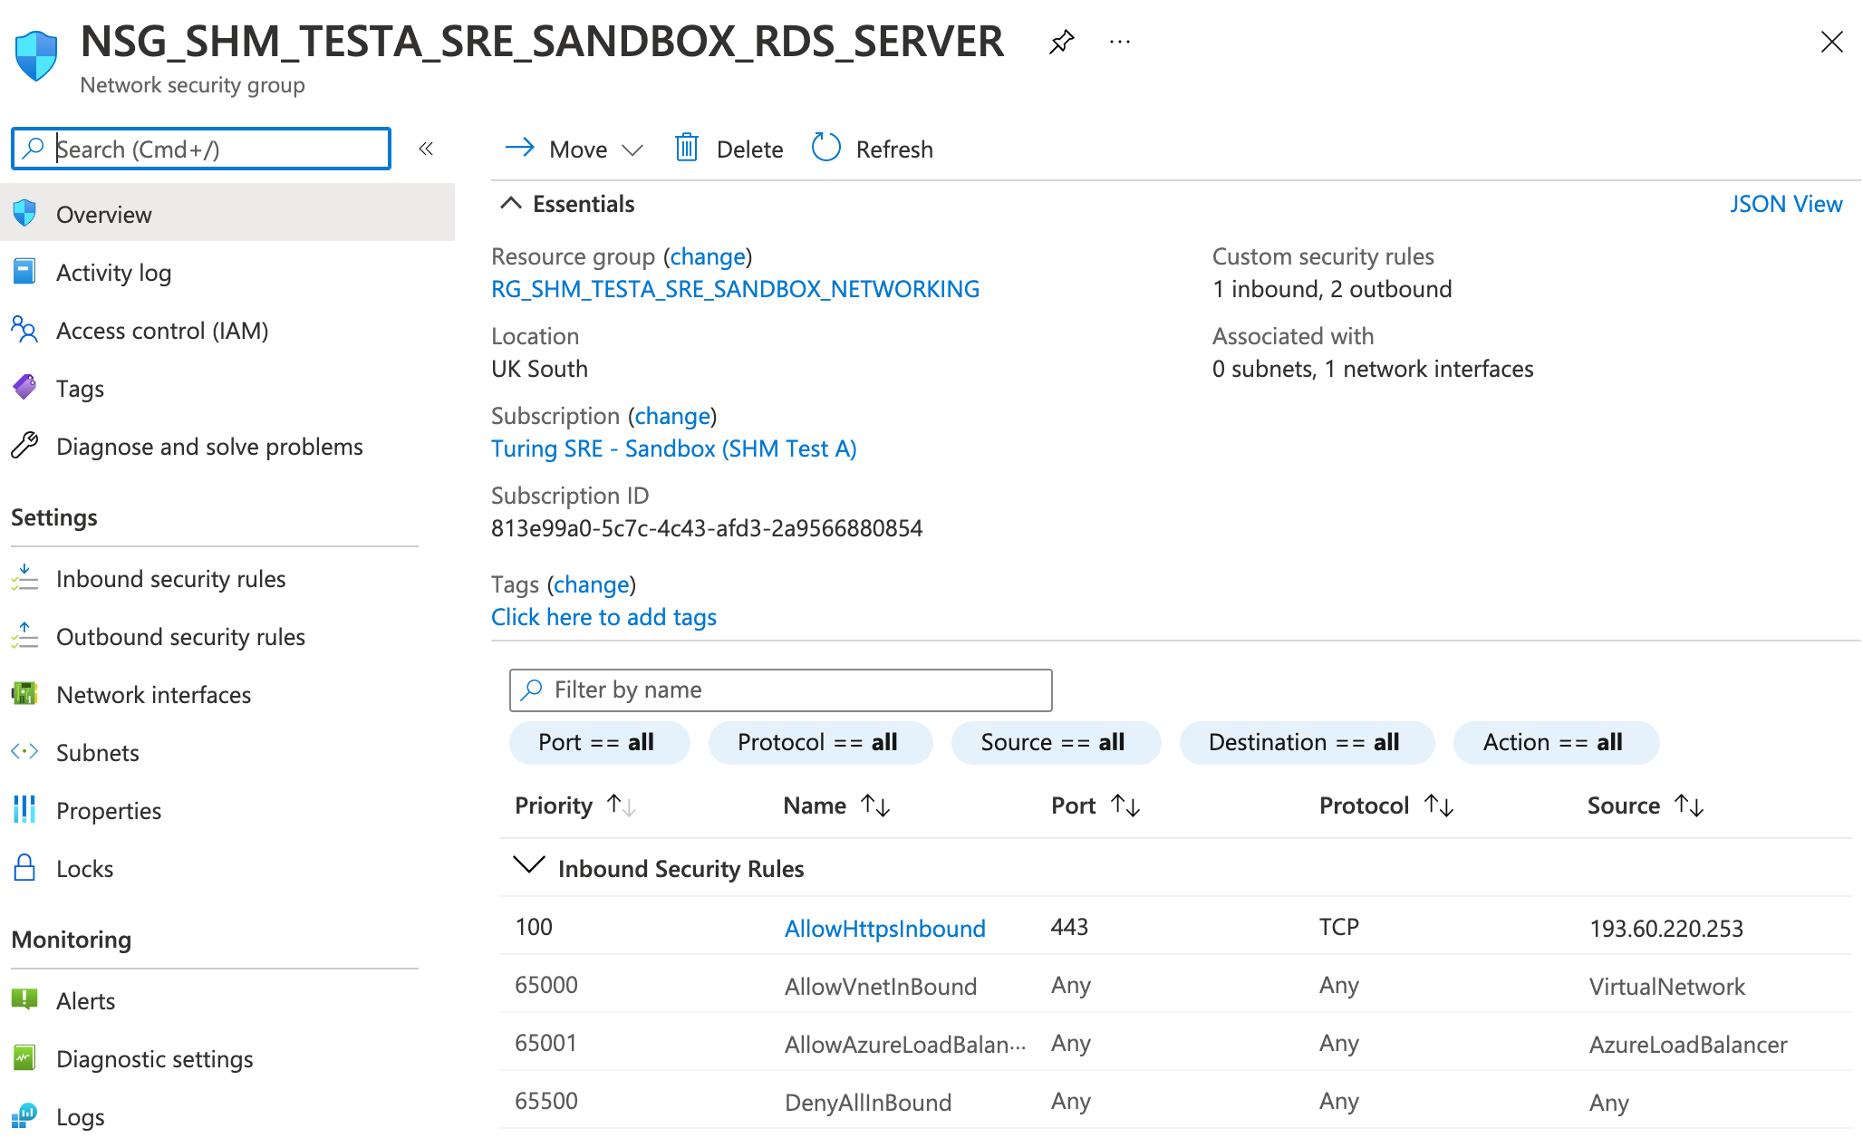Collapse the Essentials section
The image size is (1863, 1138).
[511, 203]
